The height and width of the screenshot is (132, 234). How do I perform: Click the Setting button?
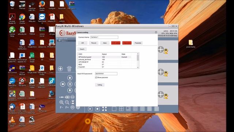point(100,85)
